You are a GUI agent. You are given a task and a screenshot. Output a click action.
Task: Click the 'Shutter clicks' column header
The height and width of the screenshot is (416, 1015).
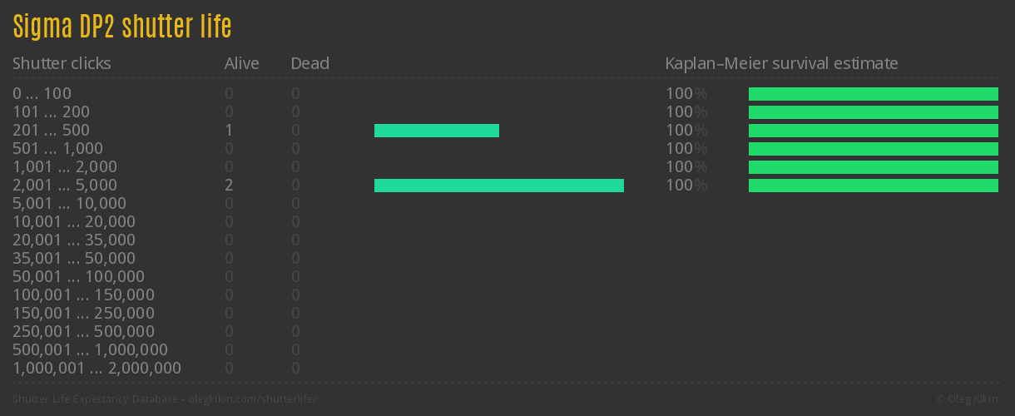(x=62, y=63)
